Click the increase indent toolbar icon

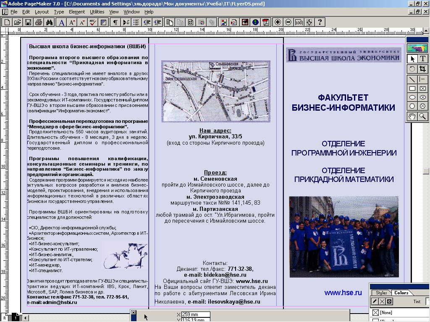(157, 22)
